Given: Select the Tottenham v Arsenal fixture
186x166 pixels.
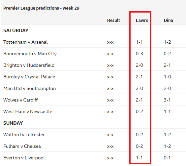Looking at the screenshot, I should [x=25, y=42].
